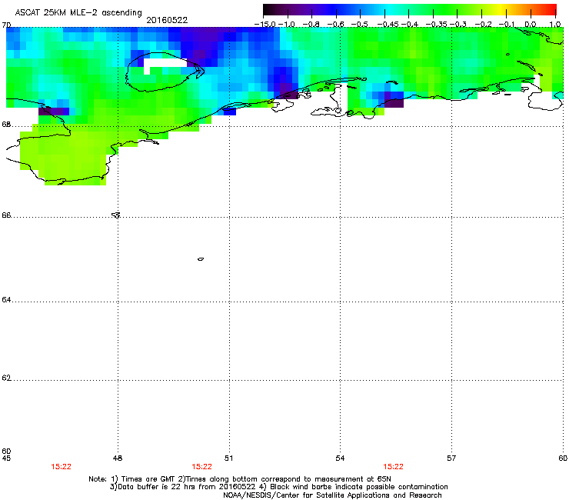
Task: Pick the '-0.4' colorbar tick label
Action: 410,25
